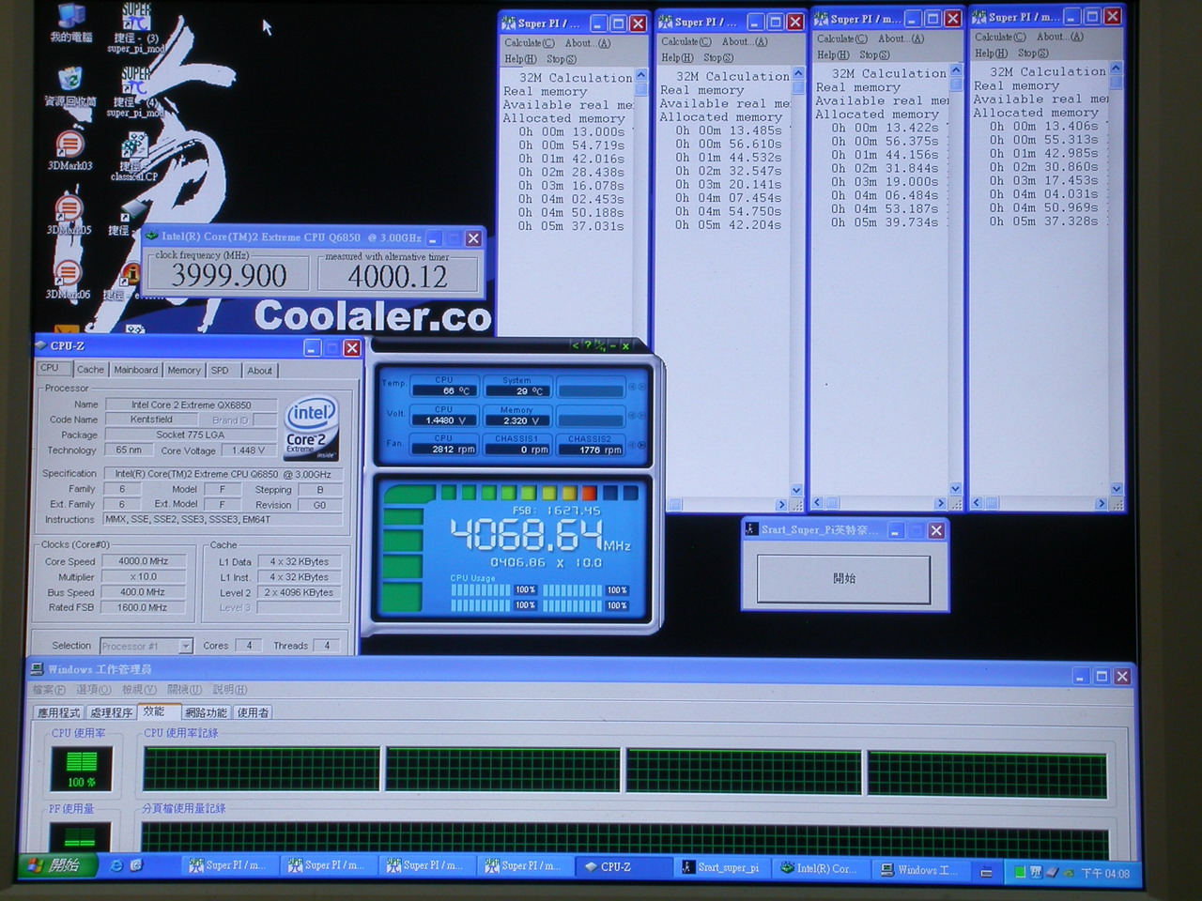This screenshot has height=901, width=1202.
Task: Open the 說明(H) menu in Task Manager
Action: [229, 690]
